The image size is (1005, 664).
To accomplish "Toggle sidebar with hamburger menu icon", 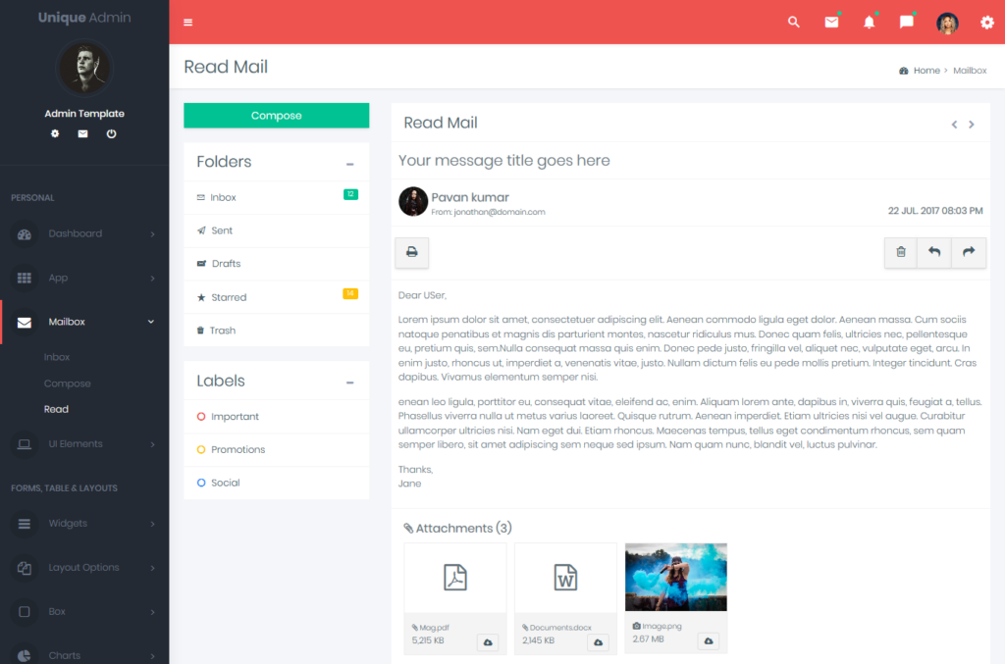I will (x=188, y=23).
